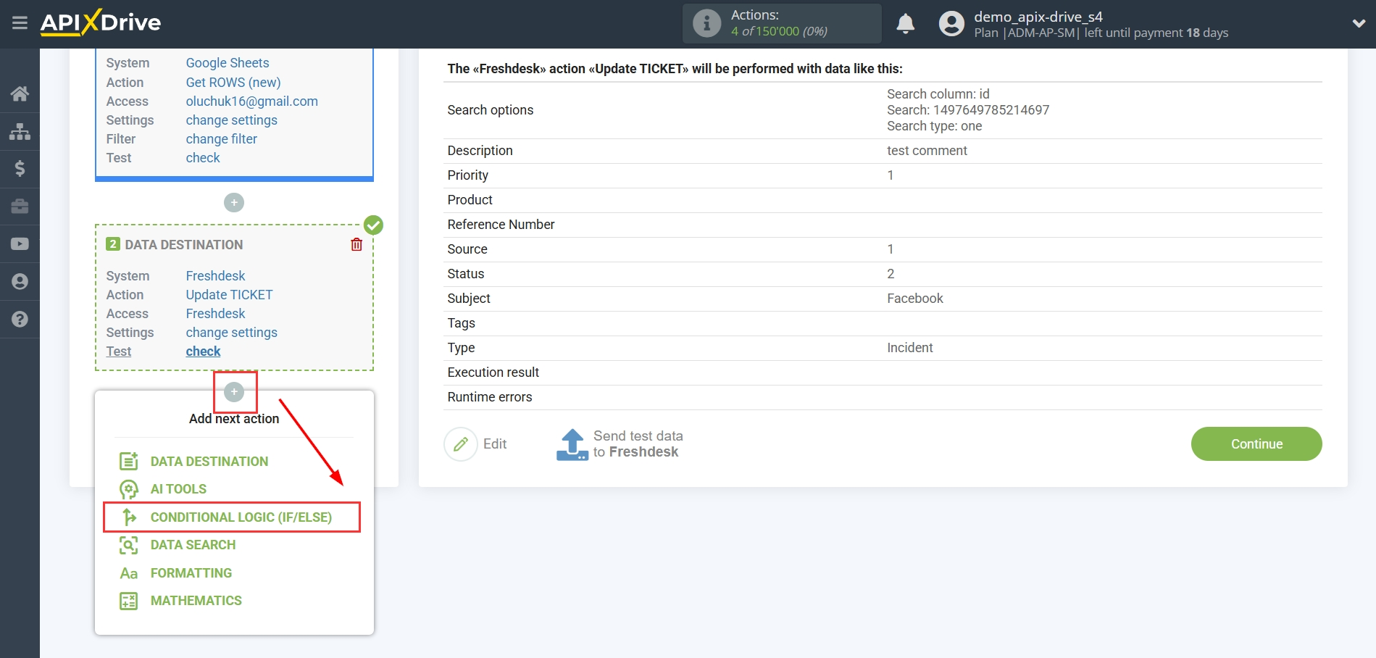Open the hamburger menu
1376x658 pixels.
click(x=20, y=23)
